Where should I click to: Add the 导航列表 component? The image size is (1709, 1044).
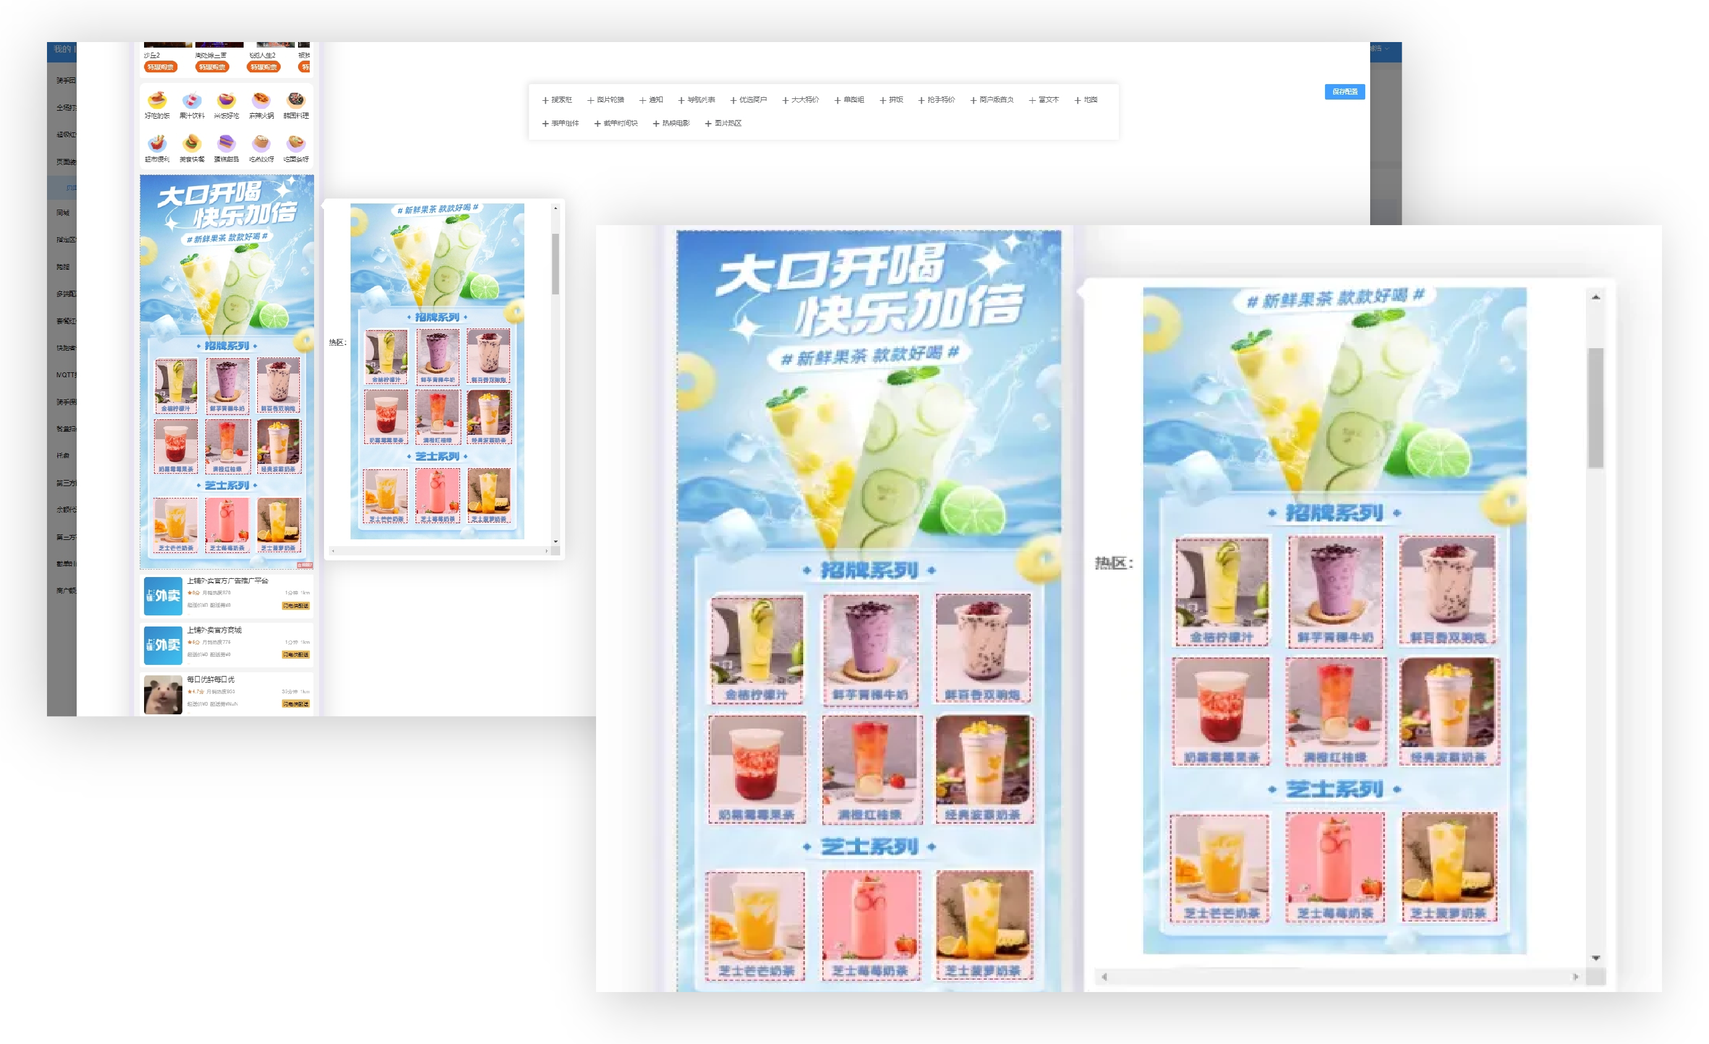point(696,100)
